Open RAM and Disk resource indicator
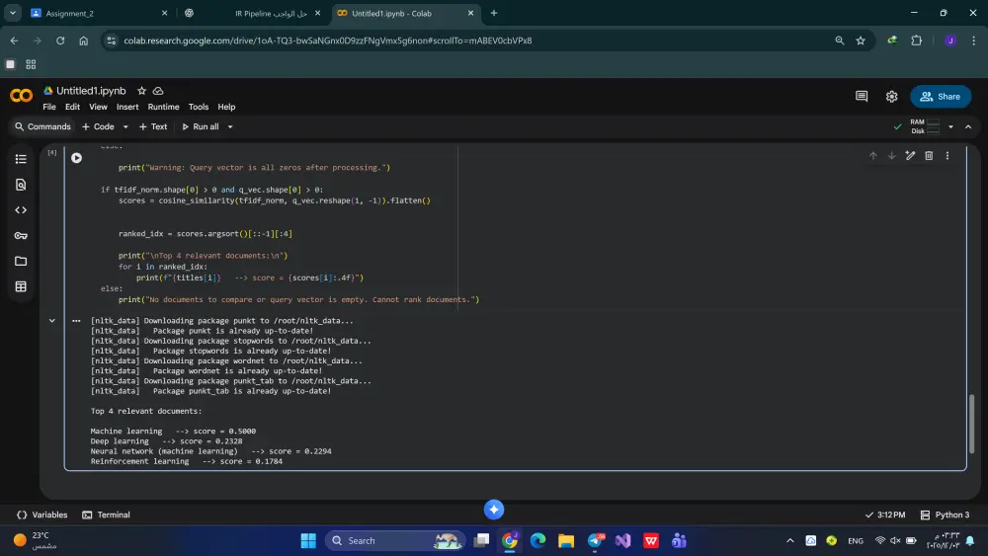 (x=925, y=126)
